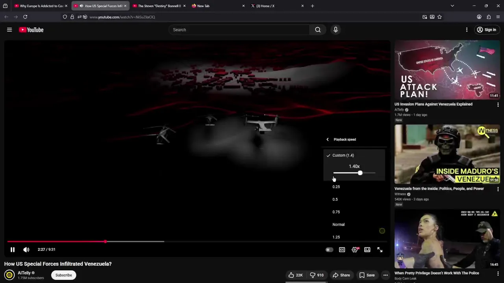Open options for Pretty Privilege video

click(x=498, y=274)
